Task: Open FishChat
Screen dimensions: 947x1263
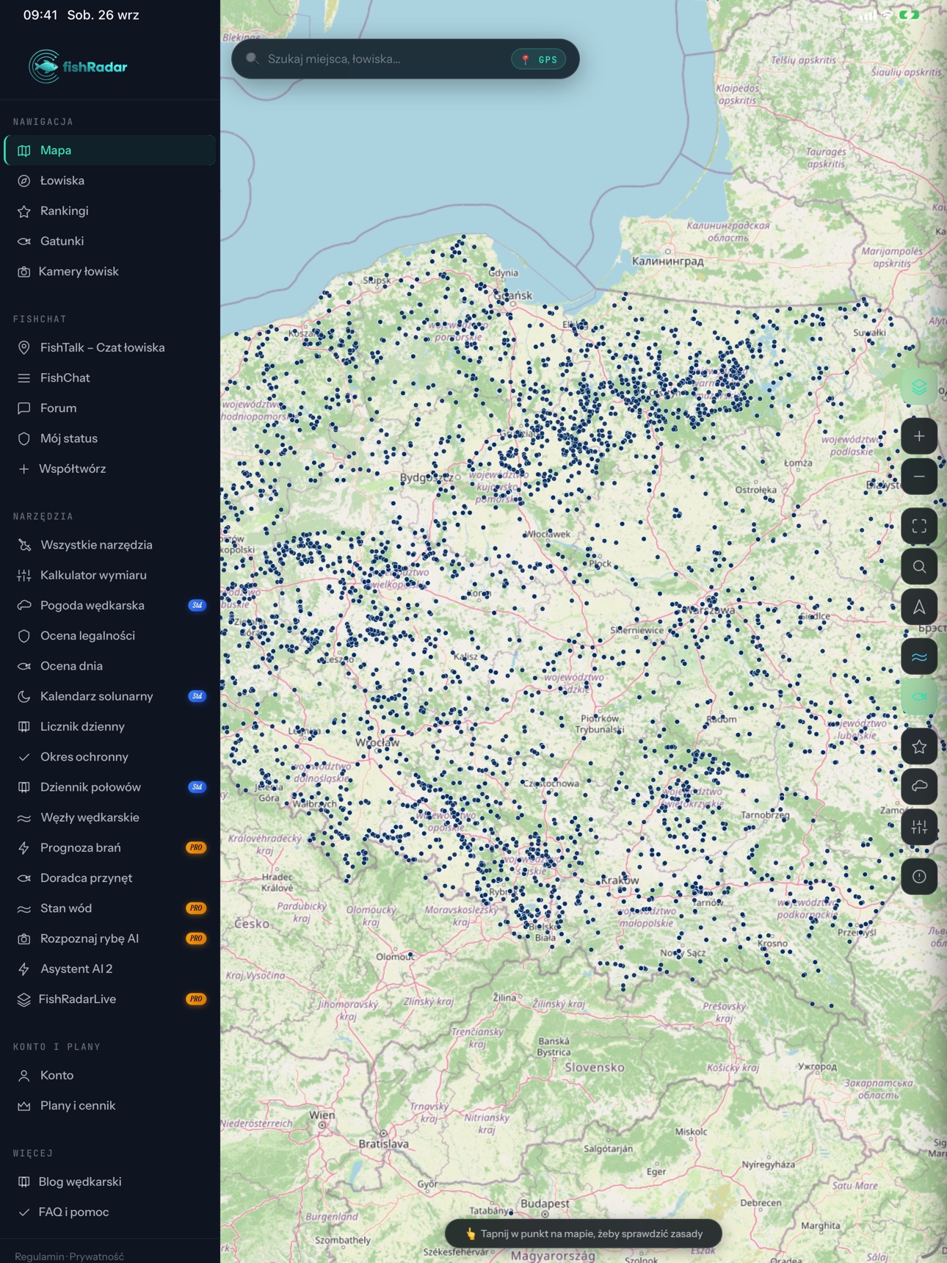Action: (110, 377)
